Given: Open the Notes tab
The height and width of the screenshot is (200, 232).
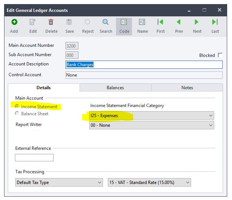Looking at the screenshot, I should click(187, 88).
